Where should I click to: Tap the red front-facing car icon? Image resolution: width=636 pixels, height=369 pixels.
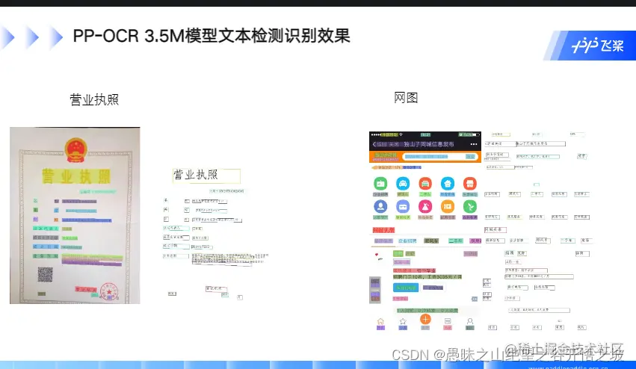[425, 184]
